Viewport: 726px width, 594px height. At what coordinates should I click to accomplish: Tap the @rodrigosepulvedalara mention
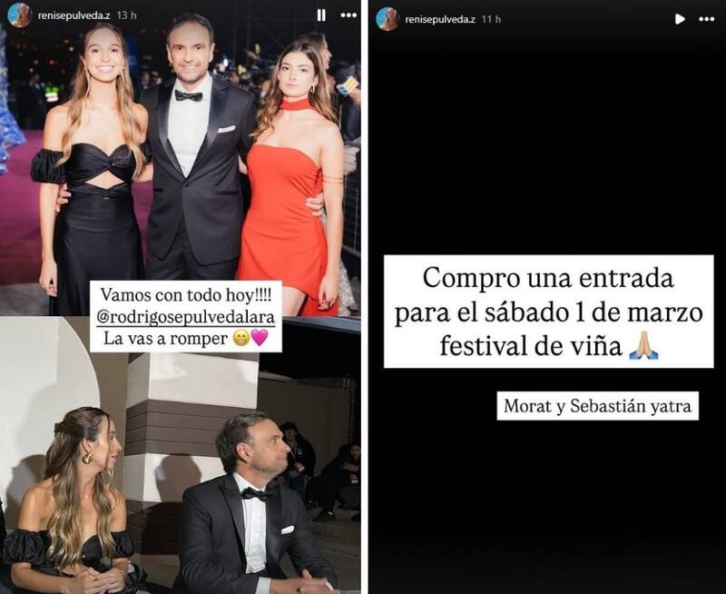click(186, 317)
